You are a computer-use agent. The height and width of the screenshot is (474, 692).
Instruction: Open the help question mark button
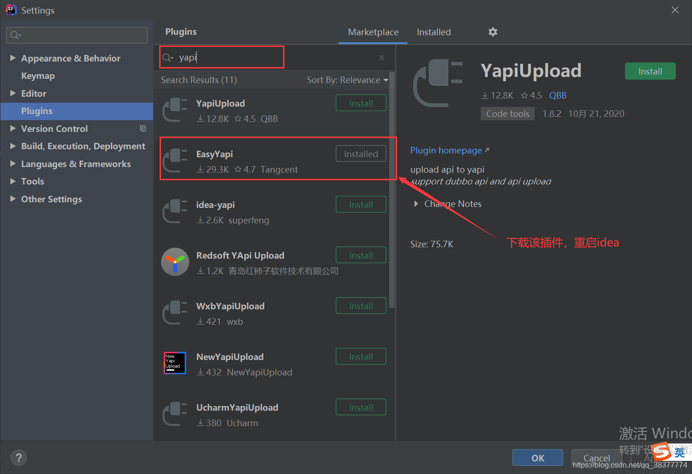click(19, 458)
